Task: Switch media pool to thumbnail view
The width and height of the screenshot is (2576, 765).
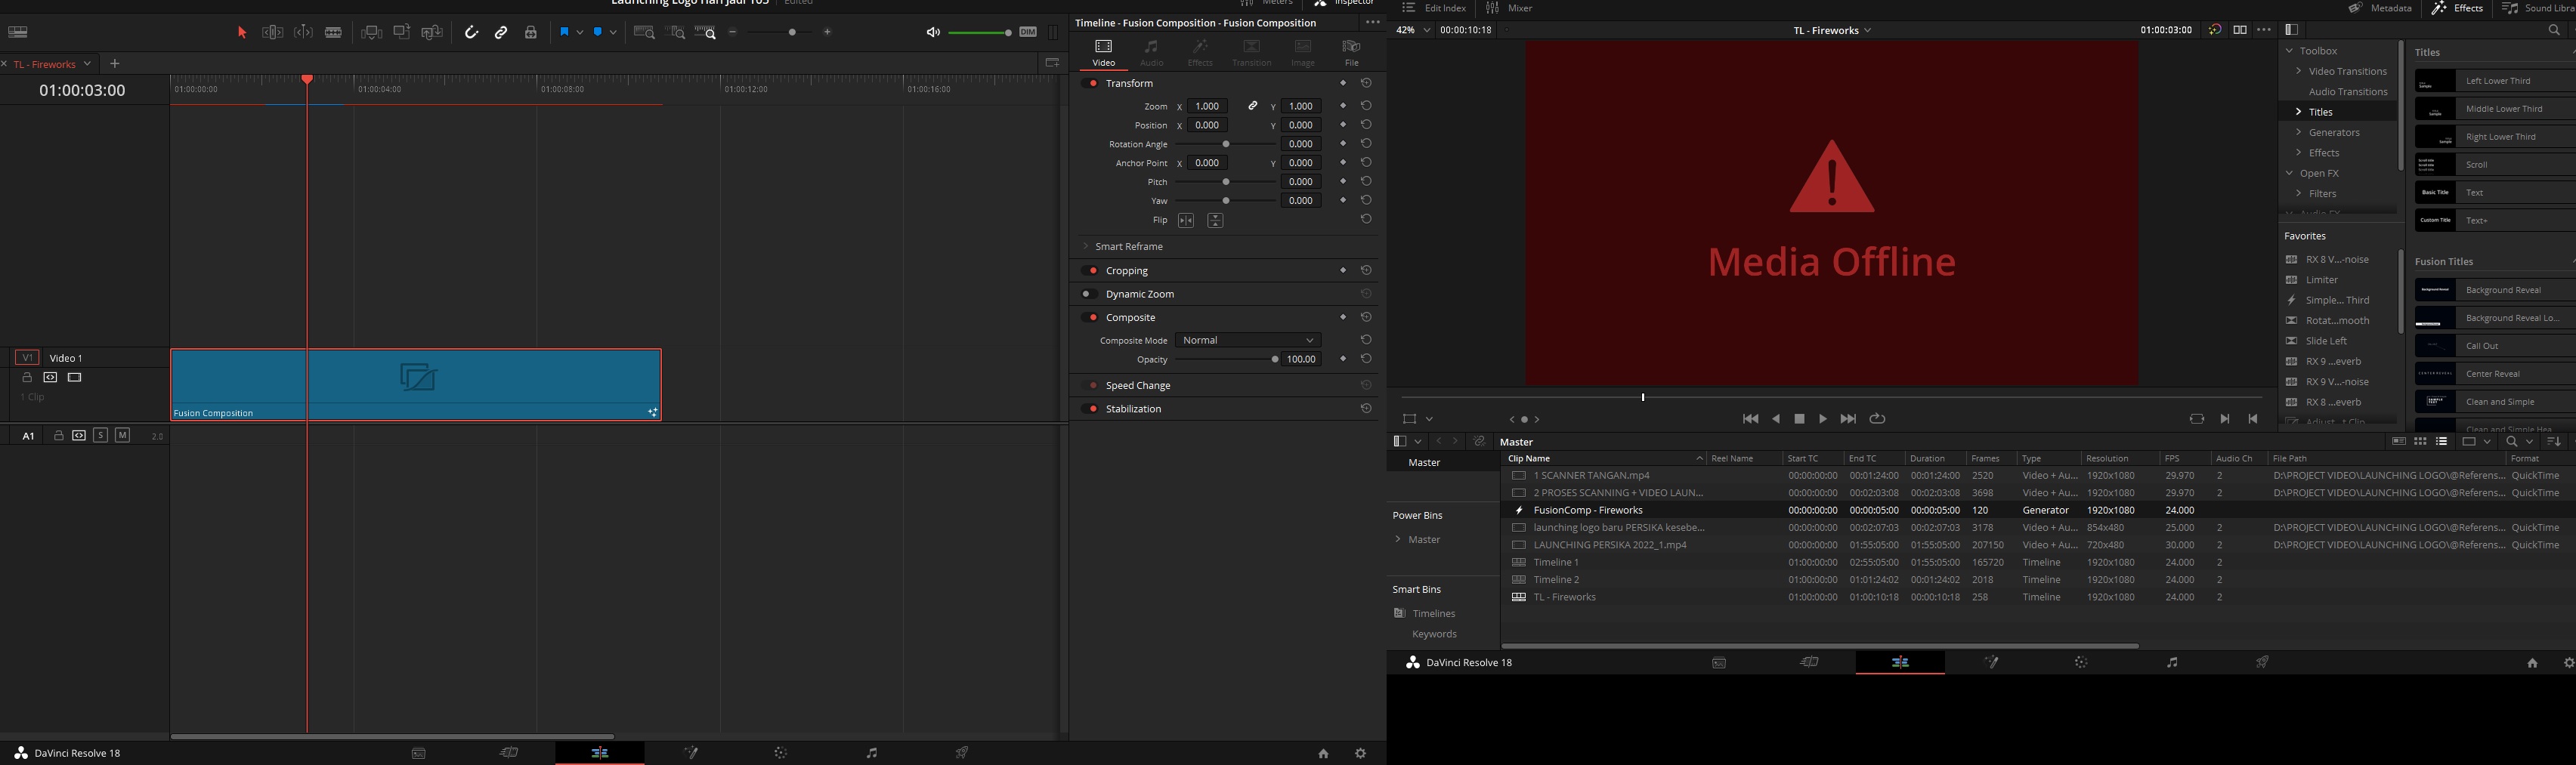Action: click(x=2420, y=442)
